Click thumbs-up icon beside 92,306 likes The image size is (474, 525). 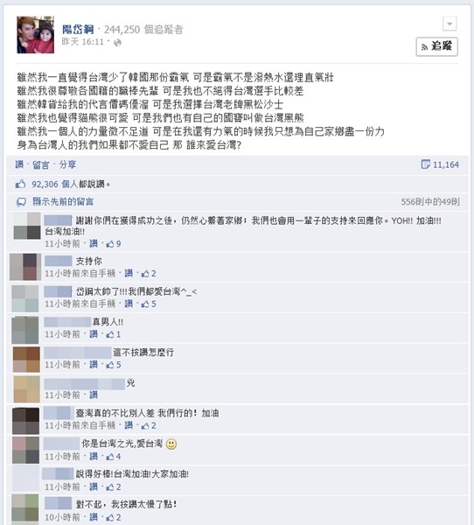pyautogui.click(x=20, y=184)
